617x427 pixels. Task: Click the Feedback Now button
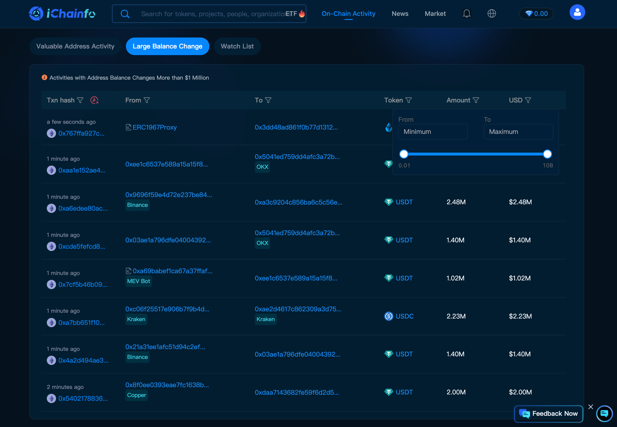coord(549,414)
